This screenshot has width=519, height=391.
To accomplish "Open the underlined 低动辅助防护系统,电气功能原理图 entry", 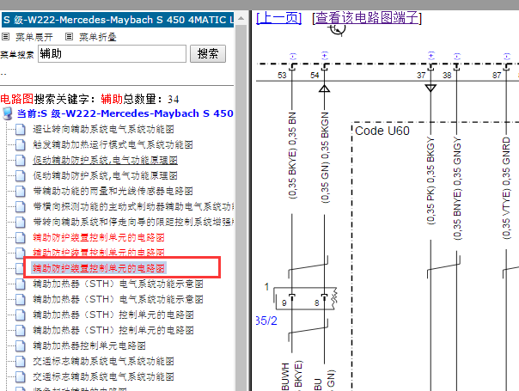I will coord(105,160).
